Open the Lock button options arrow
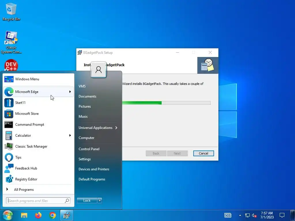The width and height of the screenshot is (295, 221). (100, 201)
